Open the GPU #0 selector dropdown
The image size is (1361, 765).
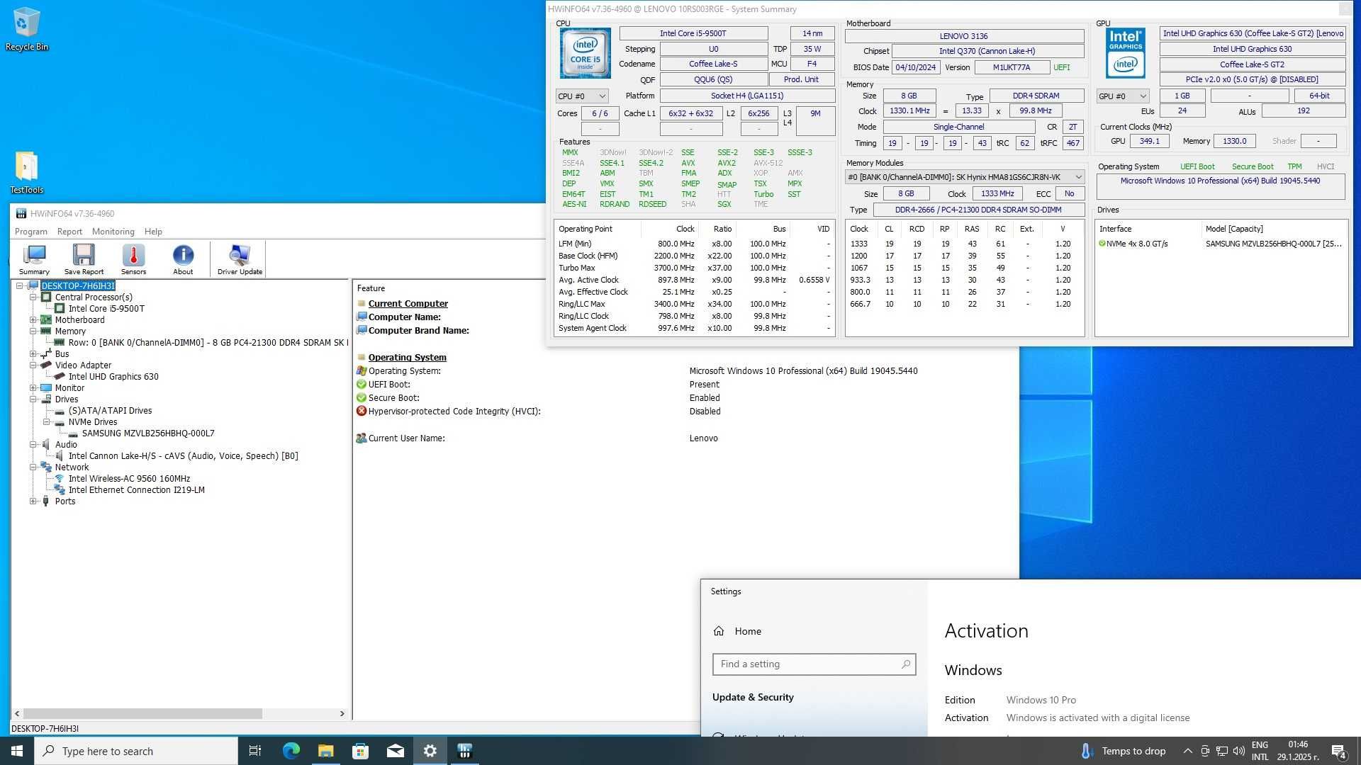[x=1123, y=96]
